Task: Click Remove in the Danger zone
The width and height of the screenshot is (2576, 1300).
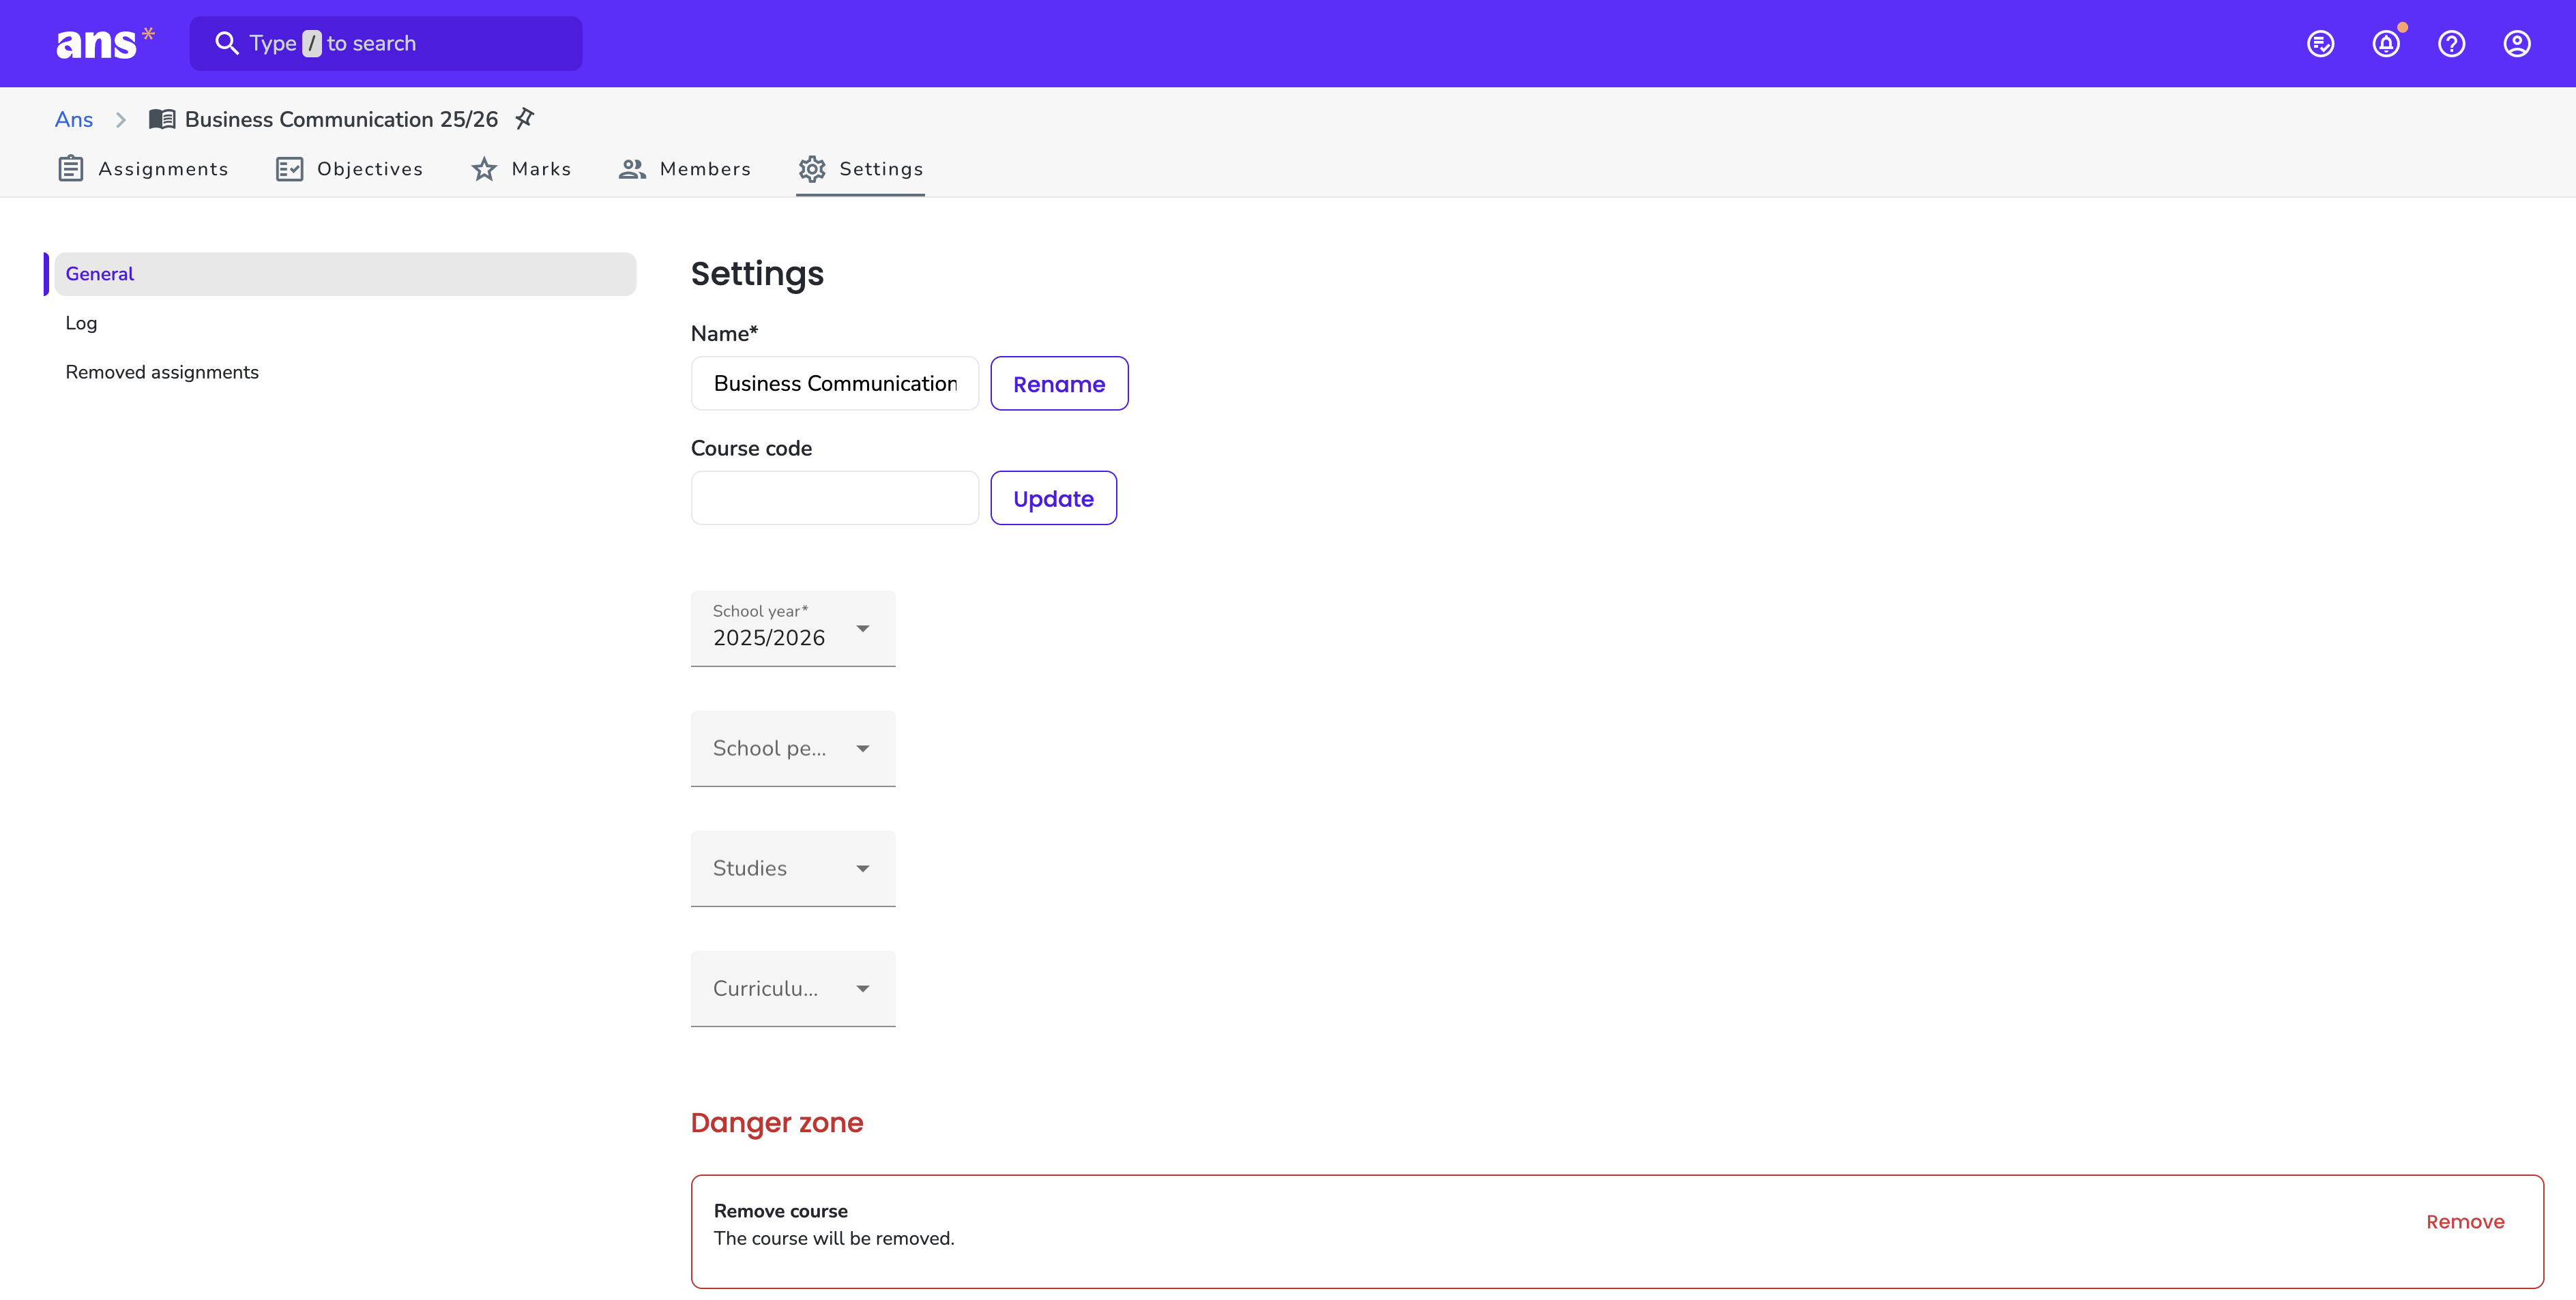Action: [x=2465, y=1222]
